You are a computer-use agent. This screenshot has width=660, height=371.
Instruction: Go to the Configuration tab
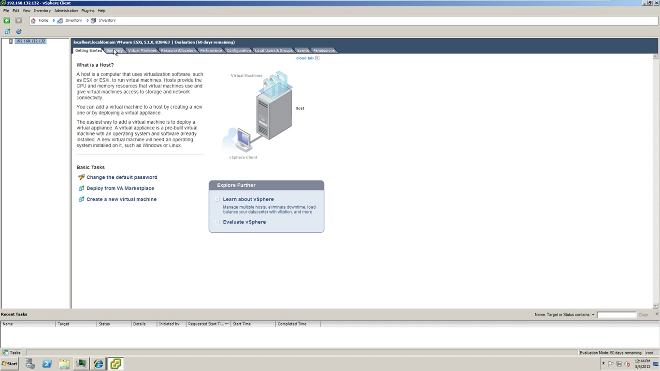(239, 50)
